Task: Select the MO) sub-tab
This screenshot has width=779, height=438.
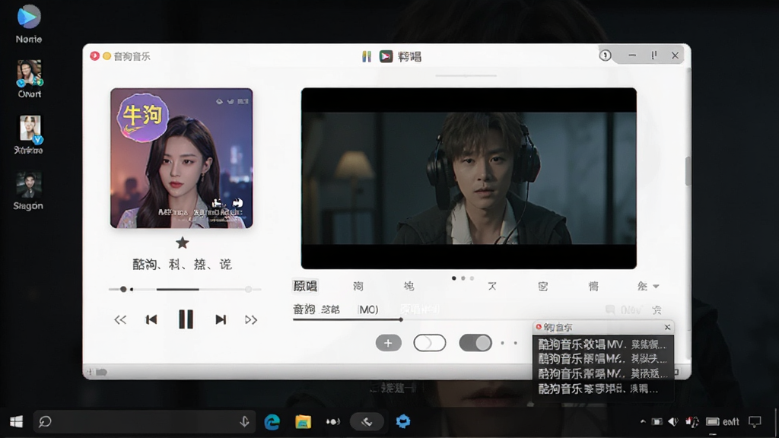Action: (368, 310)
